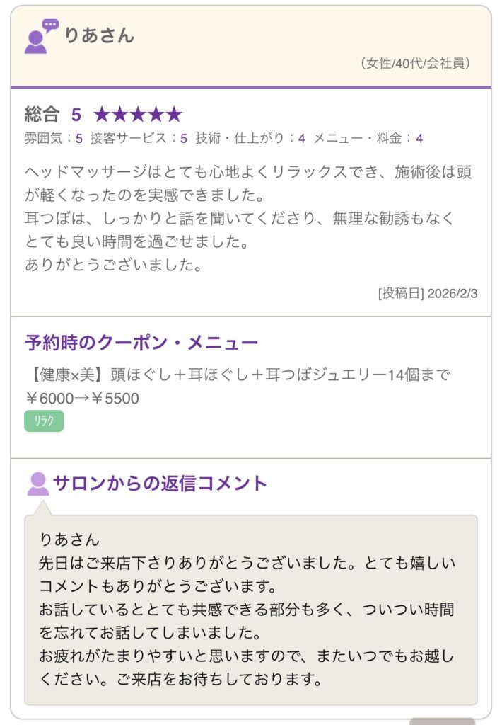Click the five-star rating icons

138,115
